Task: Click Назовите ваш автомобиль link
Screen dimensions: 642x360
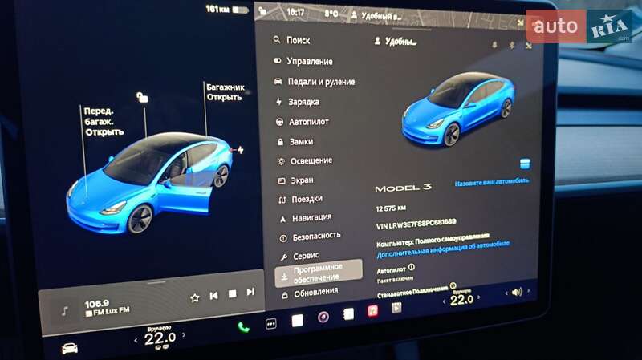Action: pos(492,182)
